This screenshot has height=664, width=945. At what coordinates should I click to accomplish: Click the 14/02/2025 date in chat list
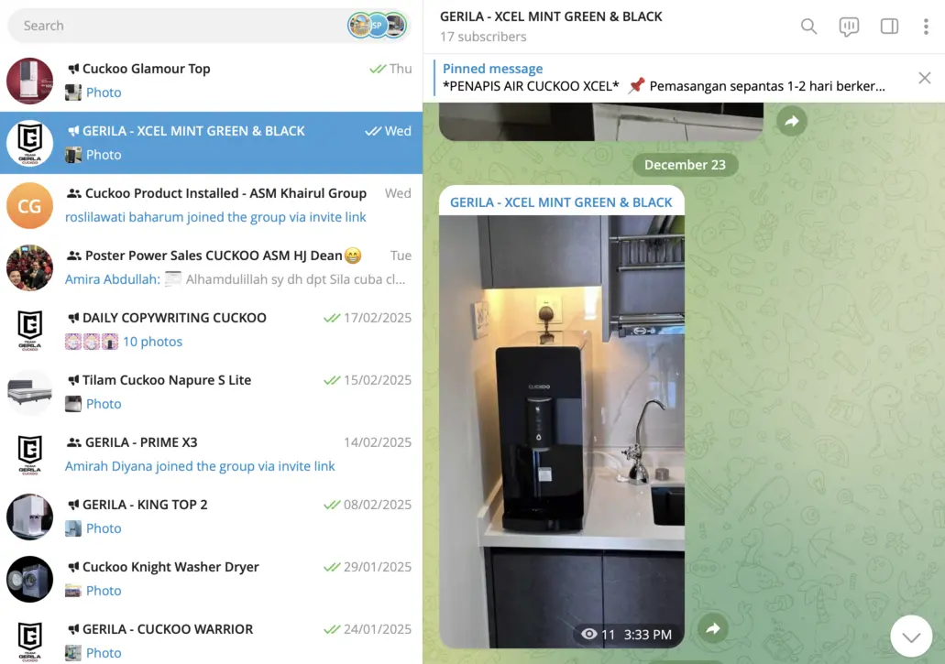click(378, 442)
